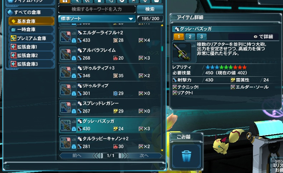Viewport: 283px width, 173px height.
Task: Click the lock icon on アルバラフレイム
Action: tap(74, 58)
